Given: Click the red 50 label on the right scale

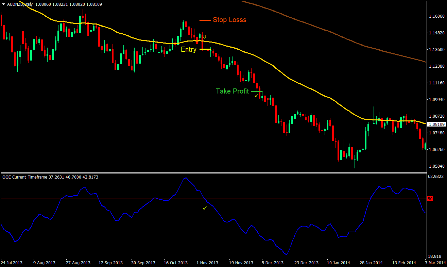Looking at the screenshot, I should [x=430, y=198].
